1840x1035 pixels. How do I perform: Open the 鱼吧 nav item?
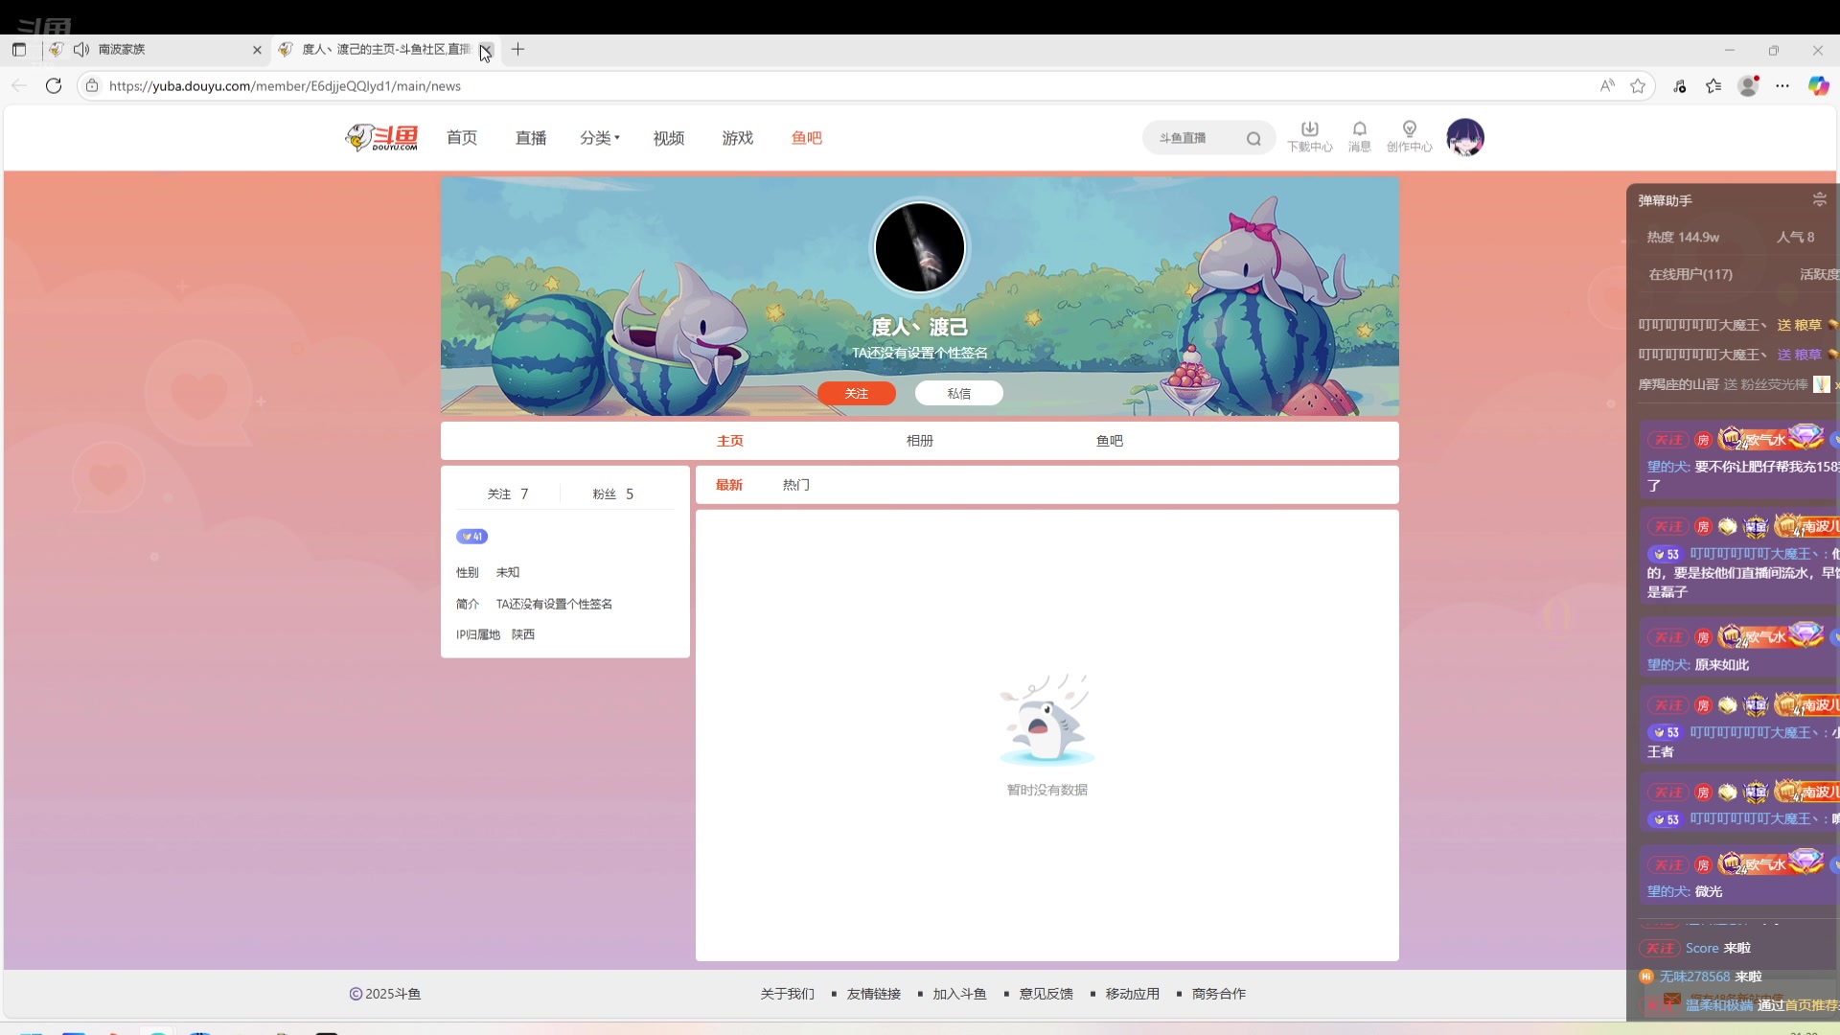pos(807,138)
